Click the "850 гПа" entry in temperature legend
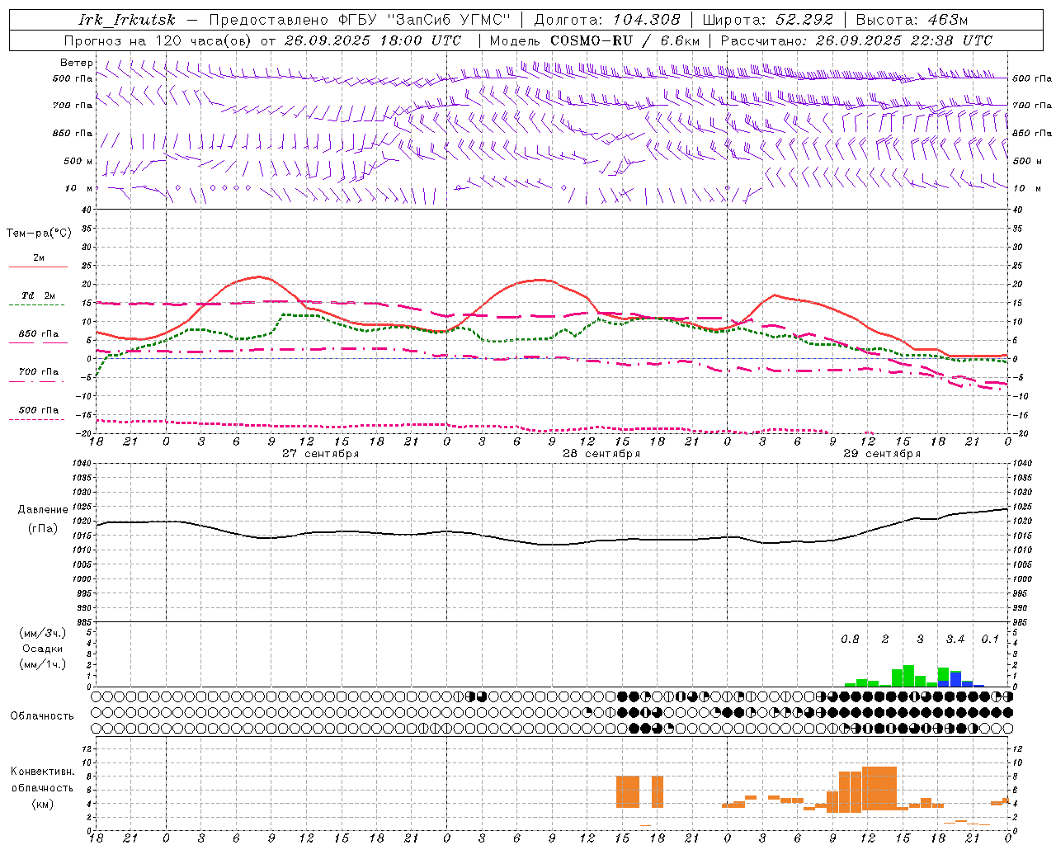Viewport: 1056px width, 845px height. pos(39,334)
